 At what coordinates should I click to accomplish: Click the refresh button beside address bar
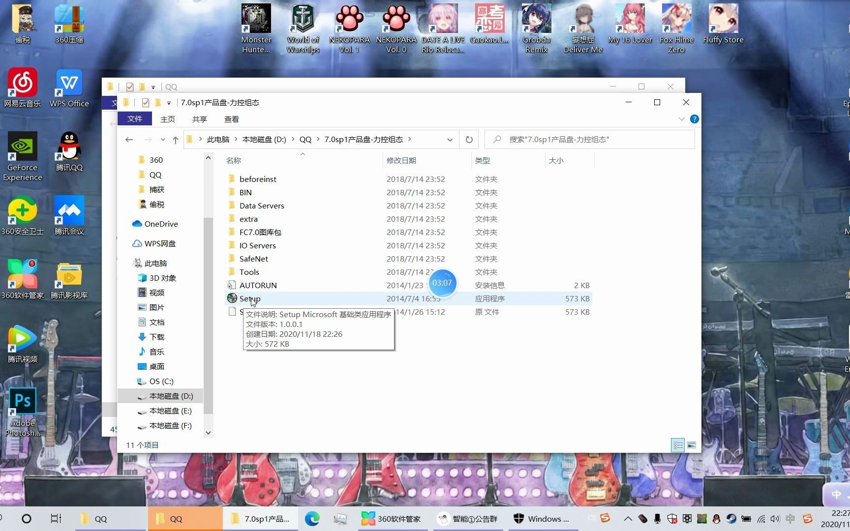point(469,140)
